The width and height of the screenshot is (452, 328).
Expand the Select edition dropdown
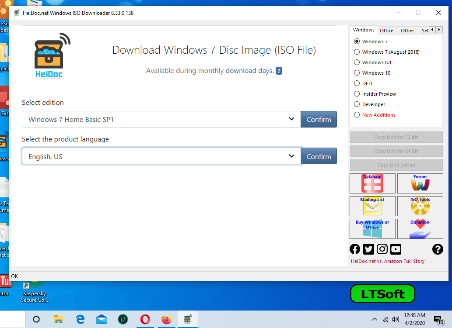pyautogui.click(x=161, y=119)
